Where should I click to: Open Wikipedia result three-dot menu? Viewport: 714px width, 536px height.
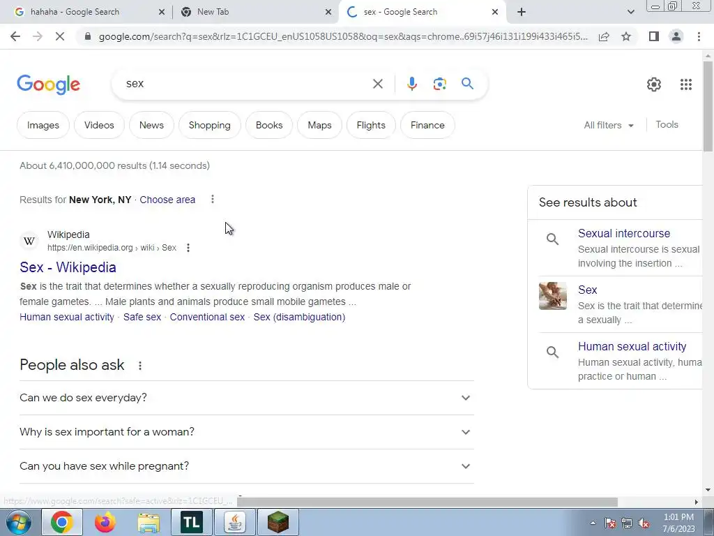pyautogui.click(x=188, y=248)
